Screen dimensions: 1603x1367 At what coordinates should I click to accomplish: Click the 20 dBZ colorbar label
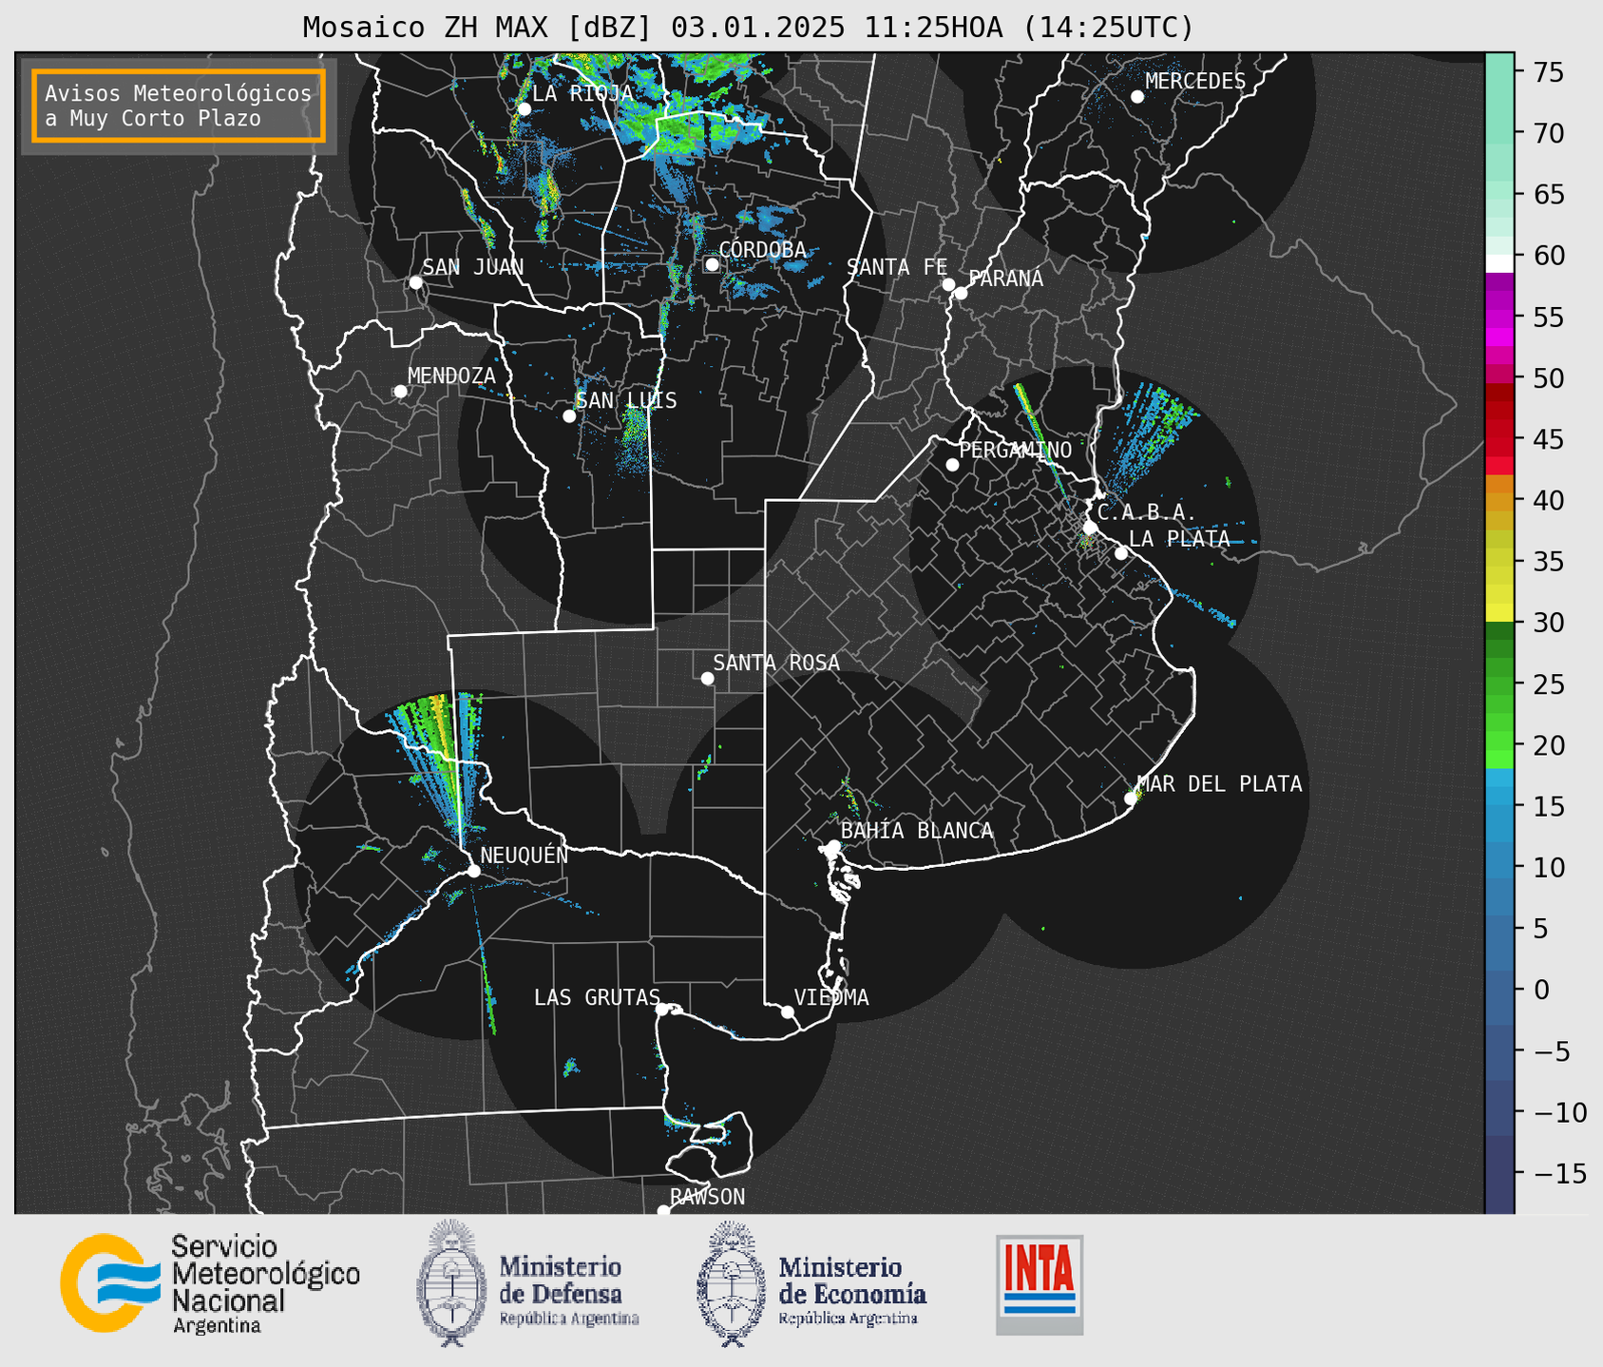click(x=1548, y=745)
